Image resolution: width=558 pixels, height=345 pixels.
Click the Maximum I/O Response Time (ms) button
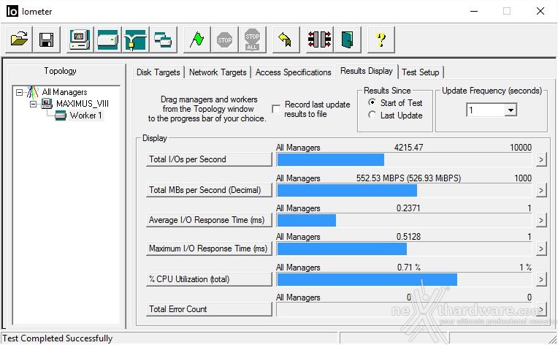tap(209, 249)
